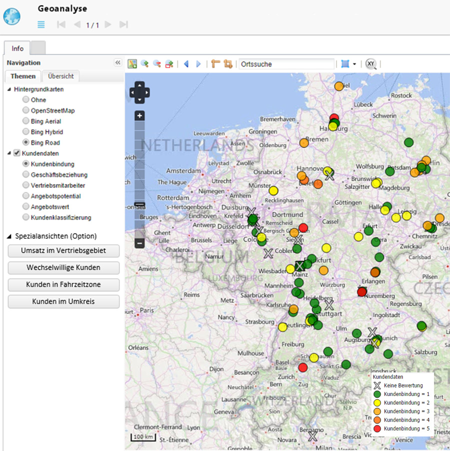Select the zoom-out magnifier tool in toolbar
Image resolution: width=450 pixels, height=451 pixels.
157,64
